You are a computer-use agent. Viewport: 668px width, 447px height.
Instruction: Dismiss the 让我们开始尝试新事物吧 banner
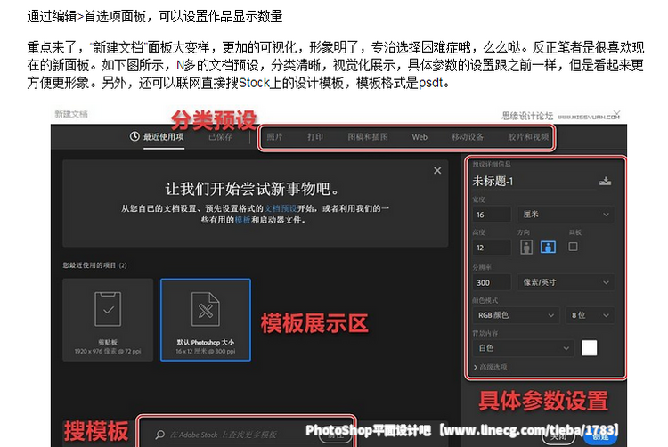click(437, 170)
